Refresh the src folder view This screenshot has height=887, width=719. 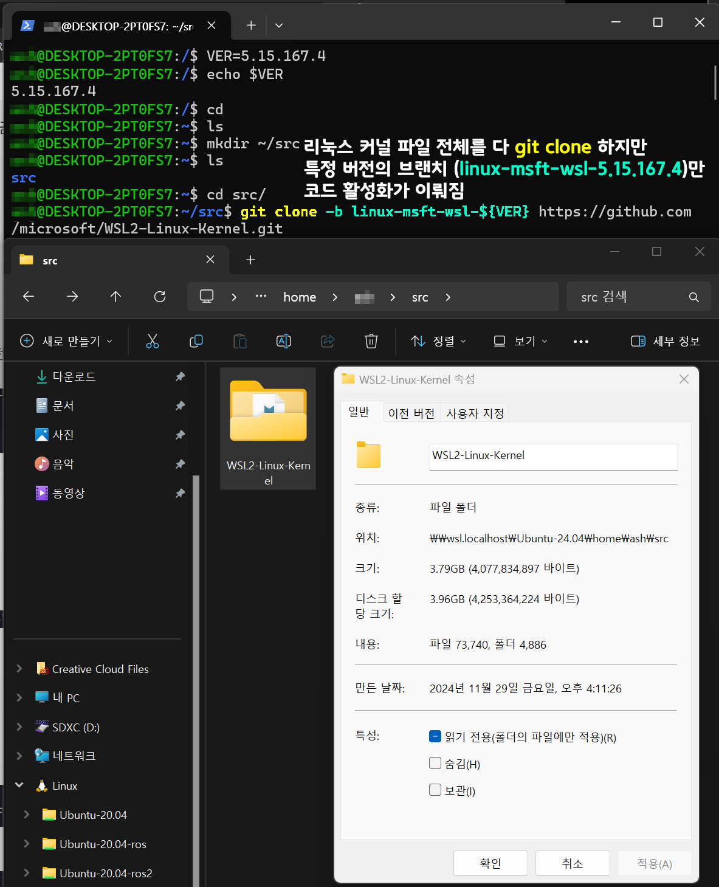160,297
